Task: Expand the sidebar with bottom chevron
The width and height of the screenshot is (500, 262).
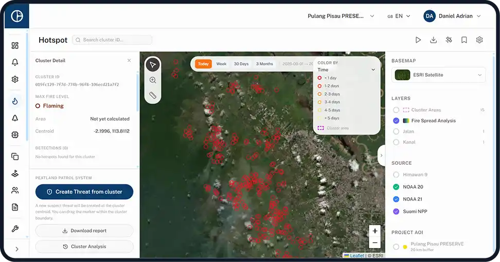Action: coord(17,249)
